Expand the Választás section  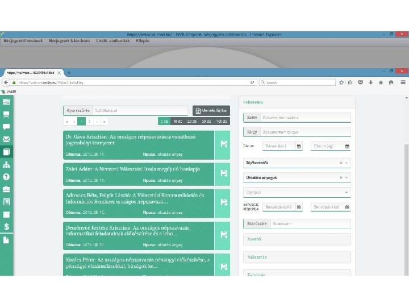point(297,257)
